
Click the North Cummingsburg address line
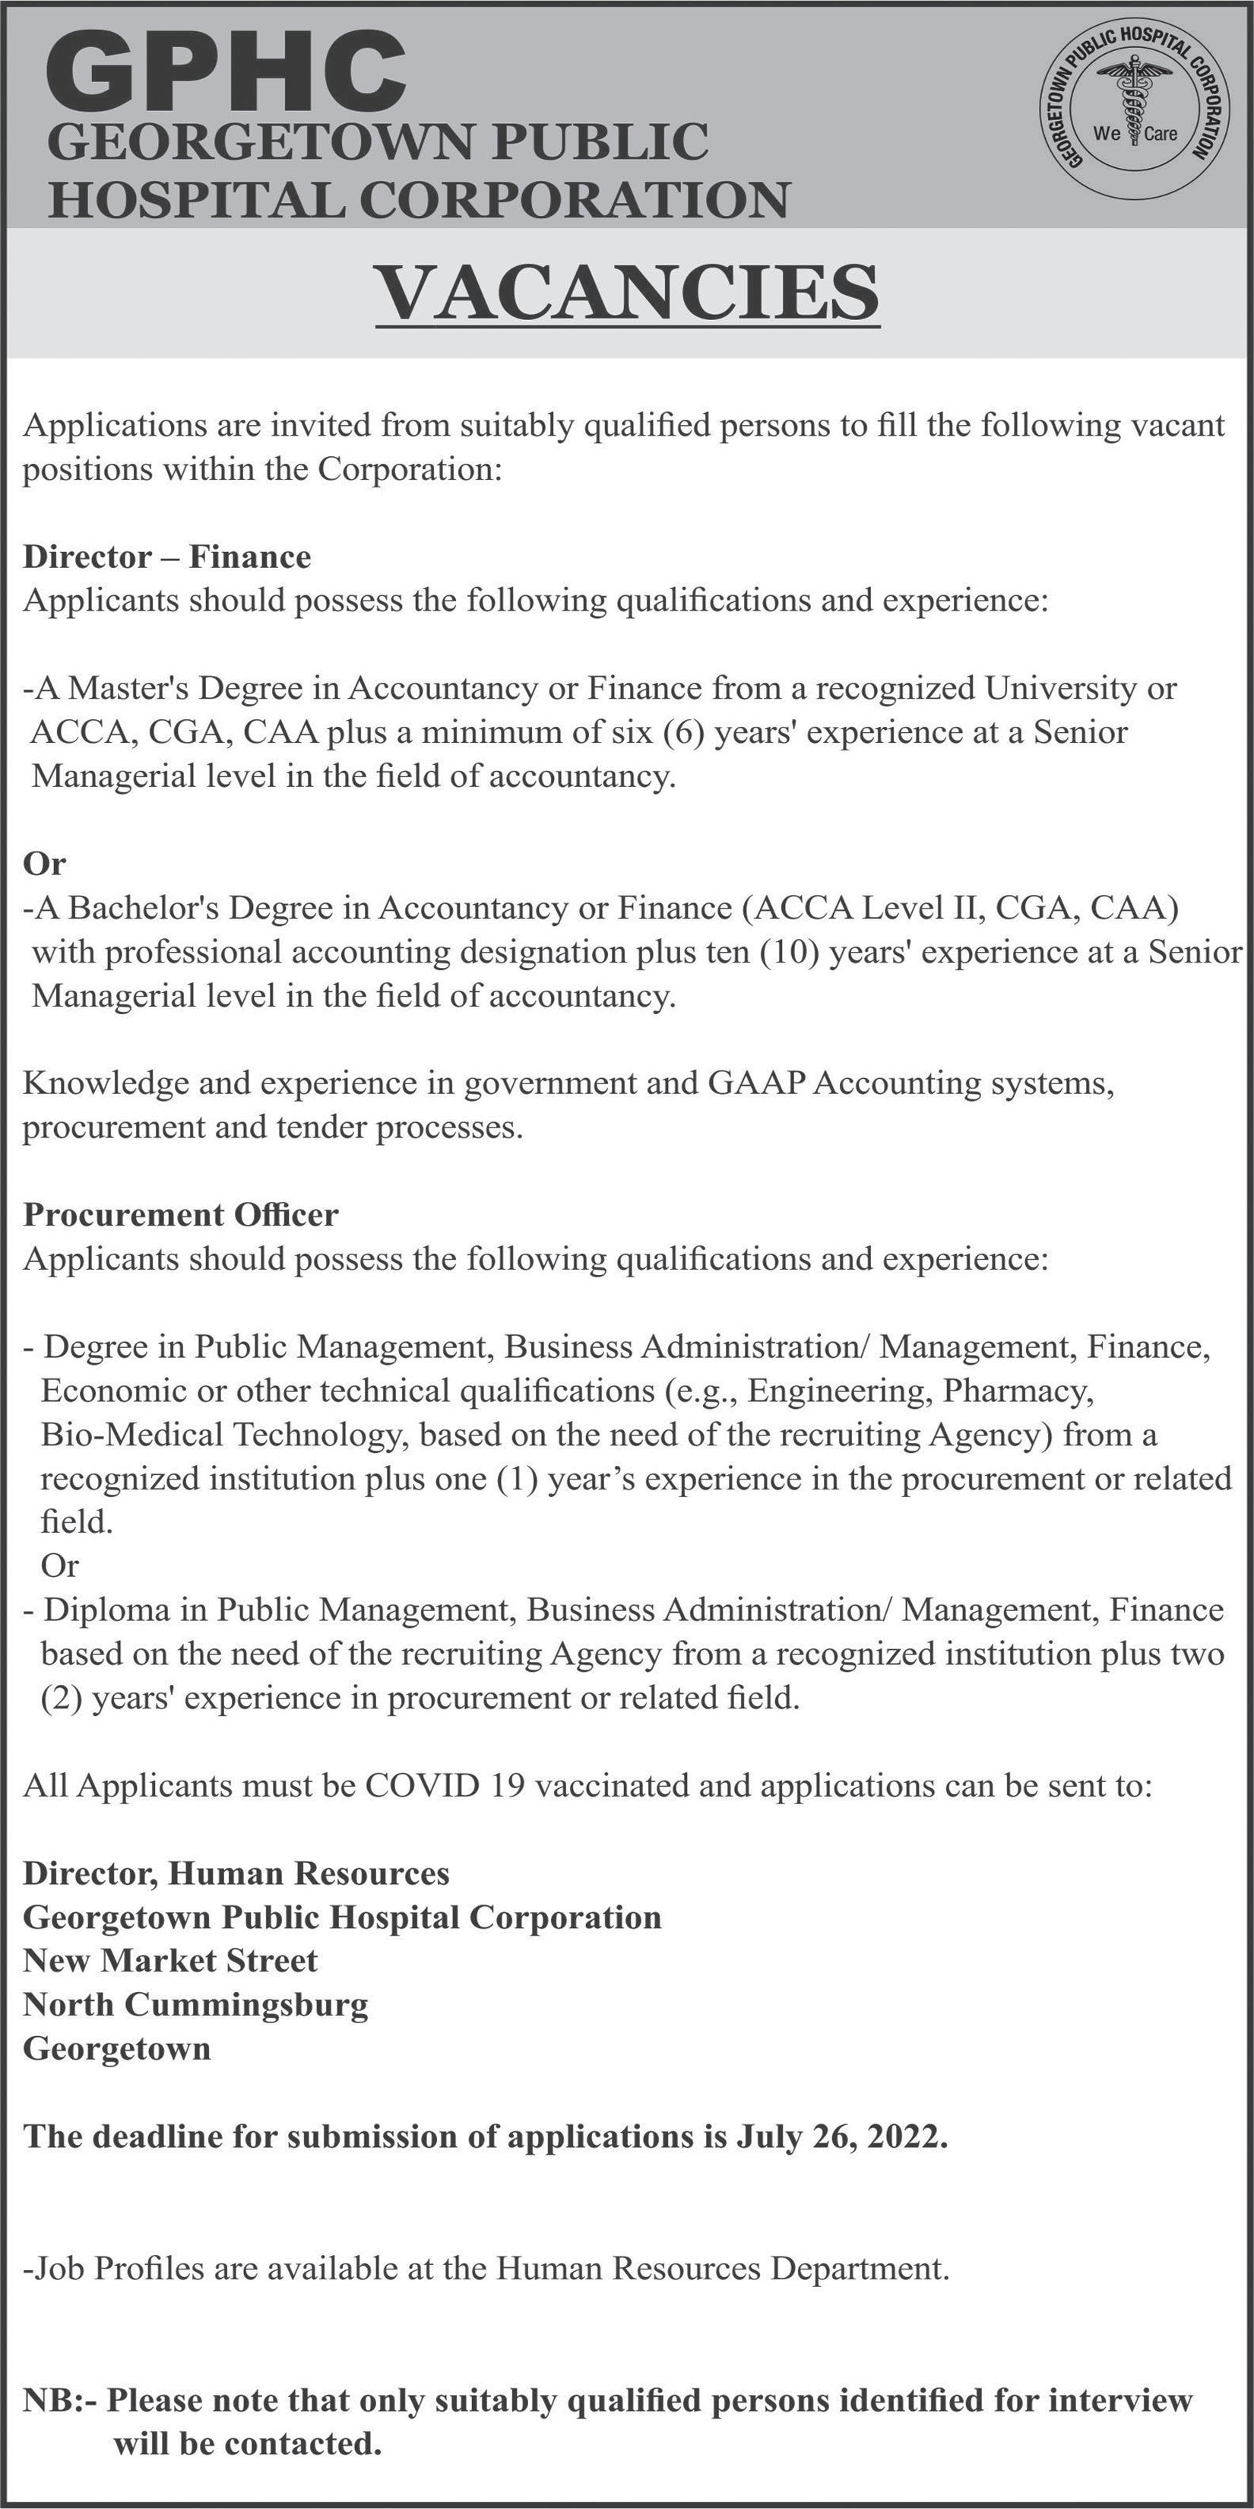[x=195, y=2004]
